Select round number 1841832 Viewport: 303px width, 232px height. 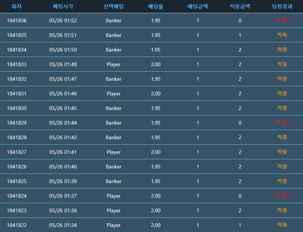point(16,79)
